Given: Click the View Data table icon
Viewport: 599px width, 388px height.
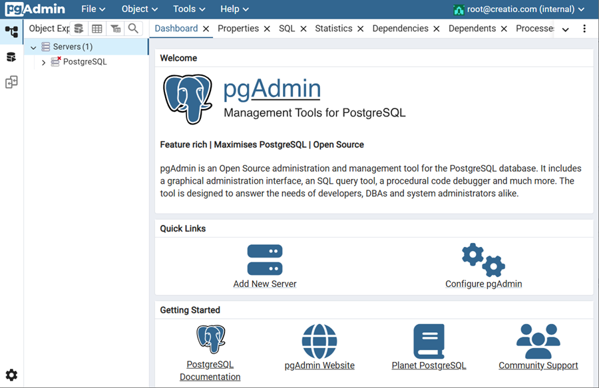Looking at the screenshot, I should tap(97, 29).
